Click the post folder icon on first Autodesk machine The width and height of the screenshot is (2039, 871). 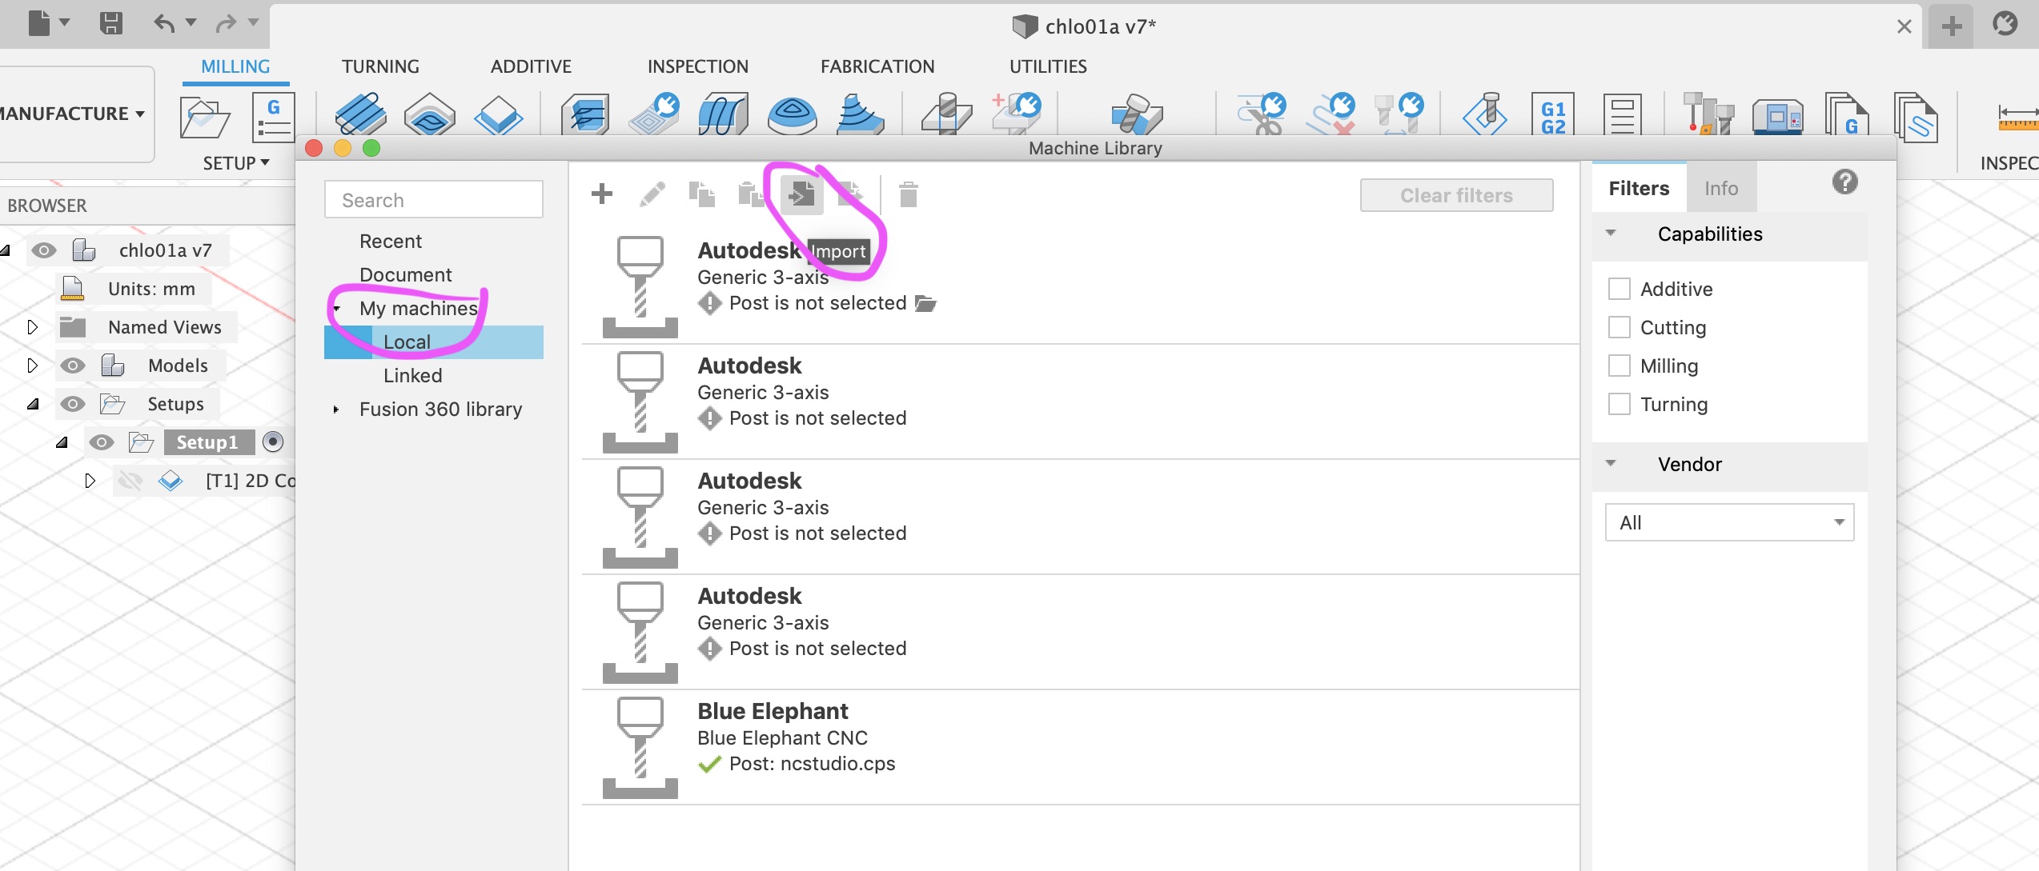tap(925, 303)
